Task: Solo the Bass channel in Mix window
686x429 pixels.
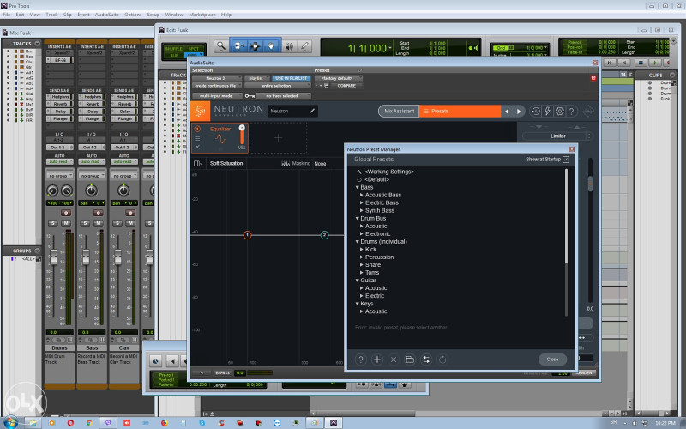Action: point(85,223)
